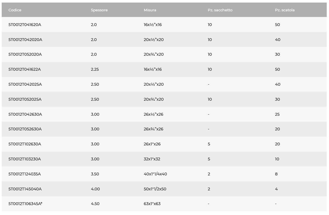Viewport: 329px width, 215px height.
Task: Click the Pz. sacchetto column header
Action: tap(220, 10)
